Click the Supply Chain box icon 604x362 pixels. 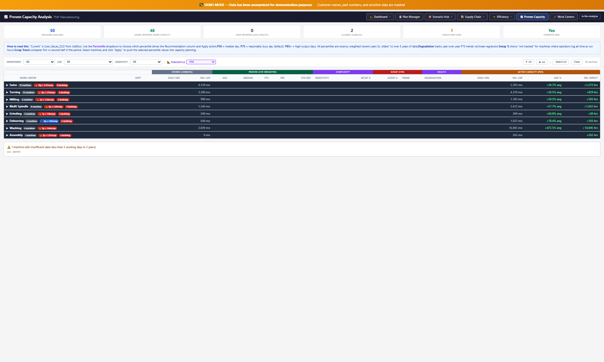462,17
